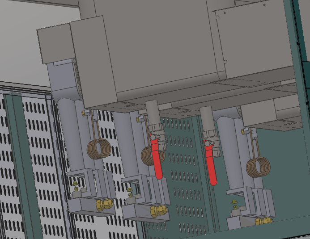This screenshot has height=239, width=310.
Task: Select the small brass needle valve under left clamp
Action: click(x=75, y=186)
